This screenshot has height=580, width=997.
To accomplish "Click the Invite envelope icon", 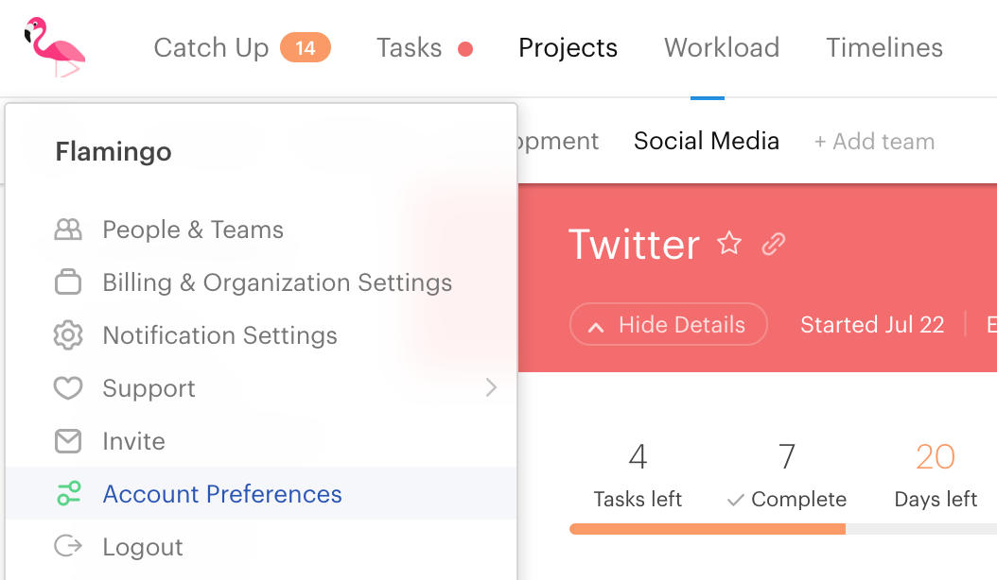I will click(68, 441).
